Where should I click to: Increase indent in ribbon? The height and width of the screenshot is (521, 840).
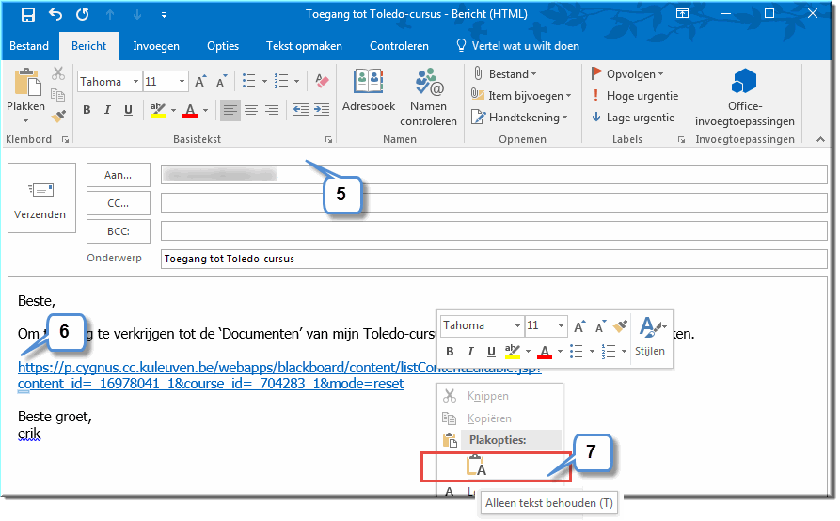pos(322,110)
